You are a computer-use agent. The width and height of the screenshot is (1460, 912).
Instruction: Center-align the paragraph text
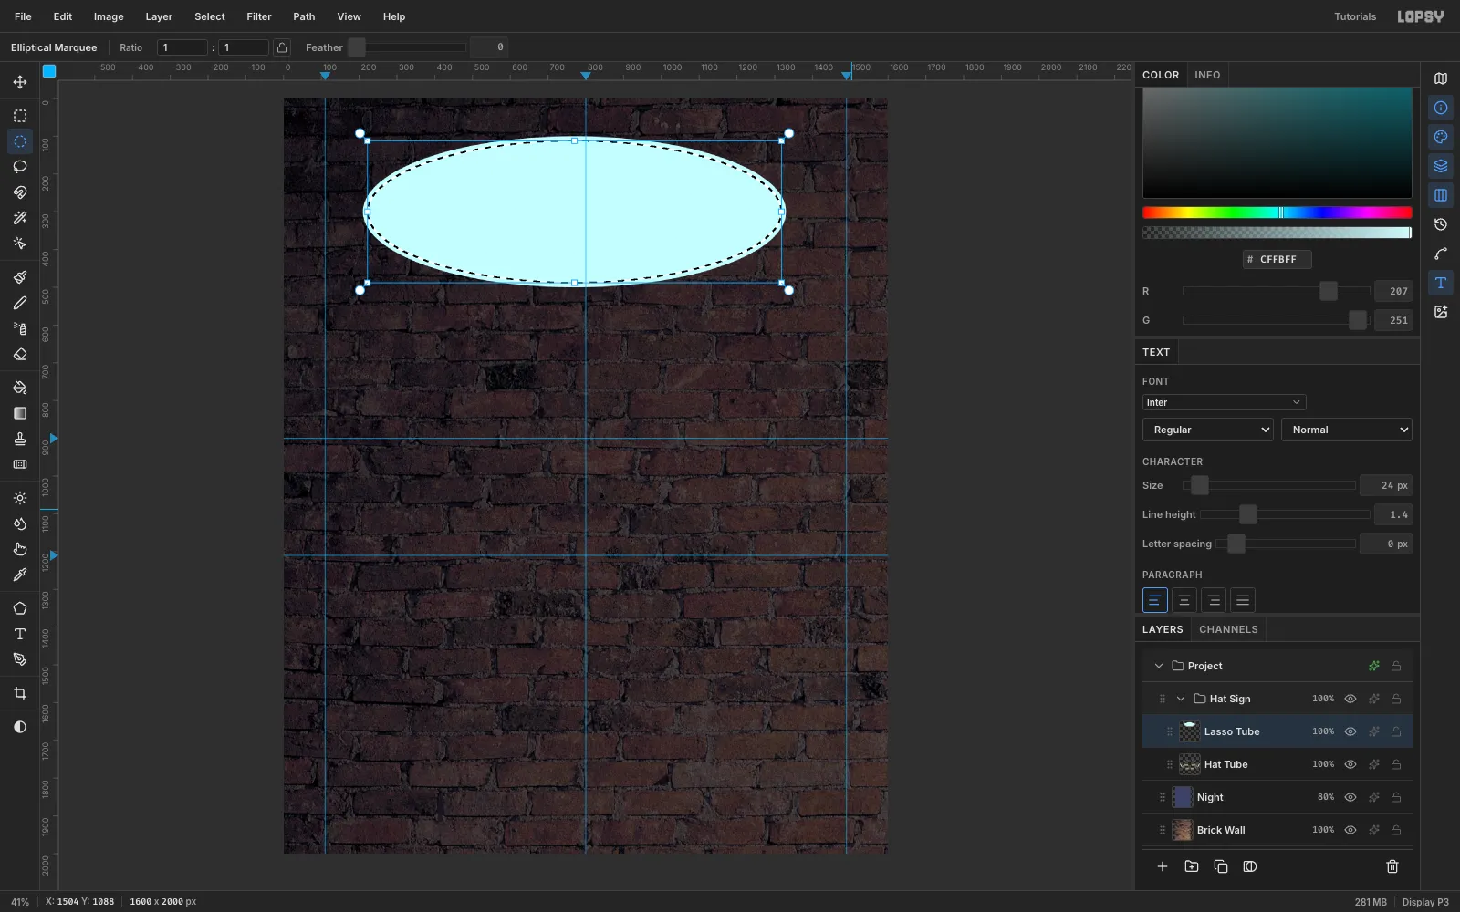click(x=1184, y=600)
